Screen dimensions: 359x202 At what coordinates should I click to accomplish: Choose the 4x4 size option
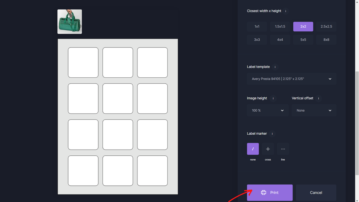[x=280, y=40]
